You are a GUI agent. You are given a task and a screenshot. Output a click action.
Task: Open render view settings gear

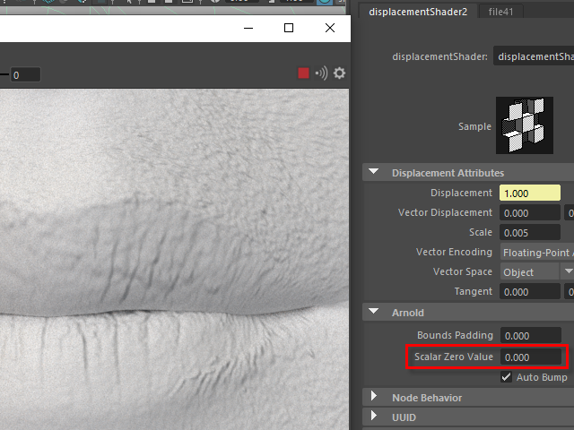coord(339,73)
